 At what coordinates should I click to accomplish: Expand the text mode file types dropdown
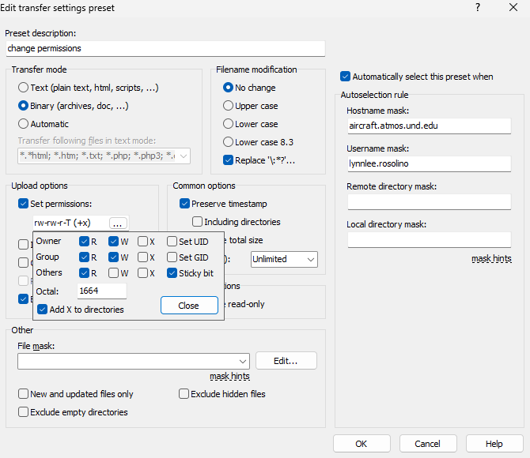[x=184, y=156]
